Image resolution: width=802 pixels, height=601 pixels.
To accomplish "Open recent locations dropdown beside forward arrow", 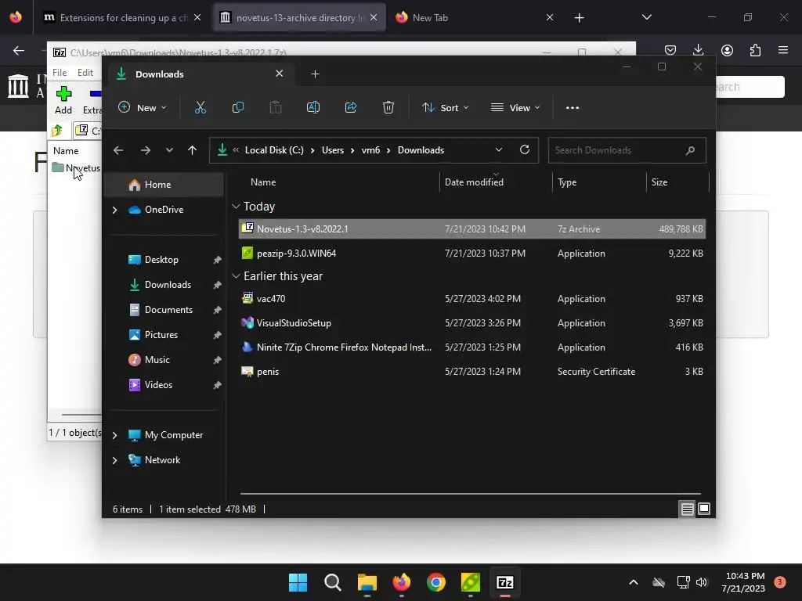I will pos(169,150).
